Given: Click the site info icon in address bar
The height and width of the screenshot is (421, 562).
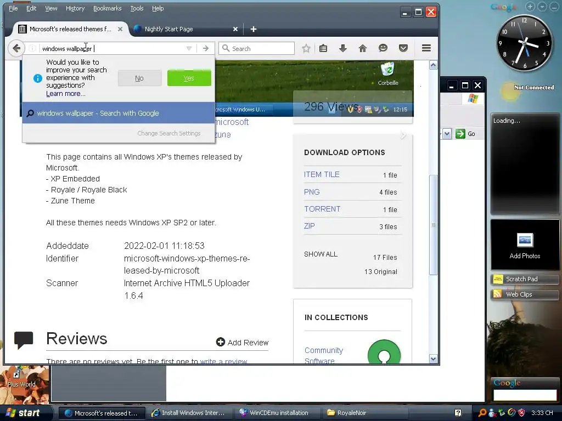Looking at the screenshot, I should [32, 48].
